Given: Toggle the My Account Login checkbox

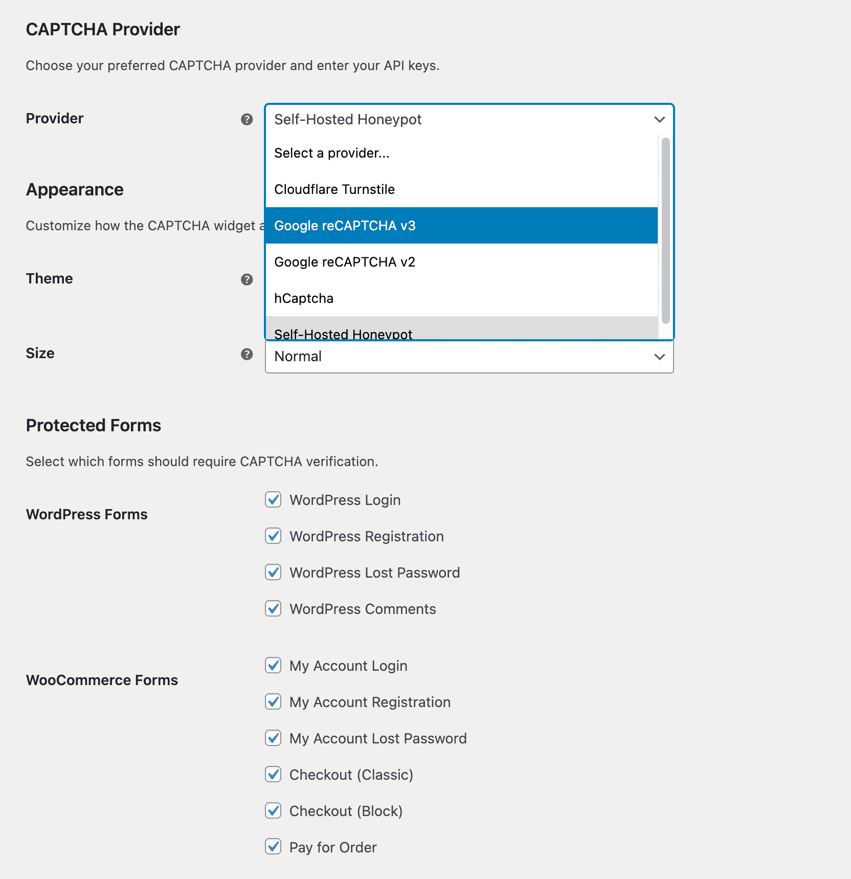Looking at the screenshot, I should point(273,665).
